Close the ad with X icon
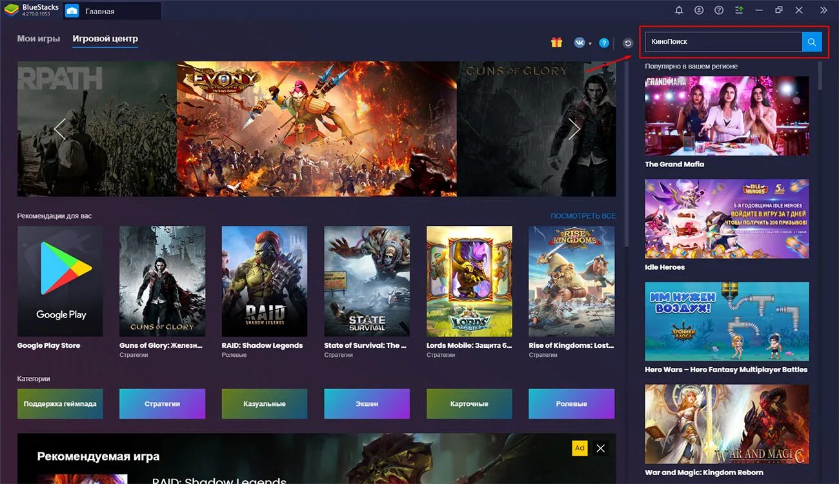Image resolution: width=839 pixels, height=484 pixels. point(600,448)
